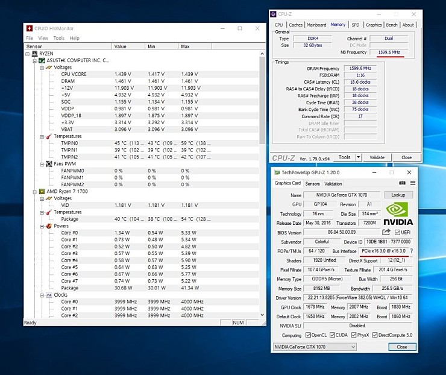446x375 pixels.
Task: Open the Validation tab in GPU-Z
Action: [x=333, y=184]
